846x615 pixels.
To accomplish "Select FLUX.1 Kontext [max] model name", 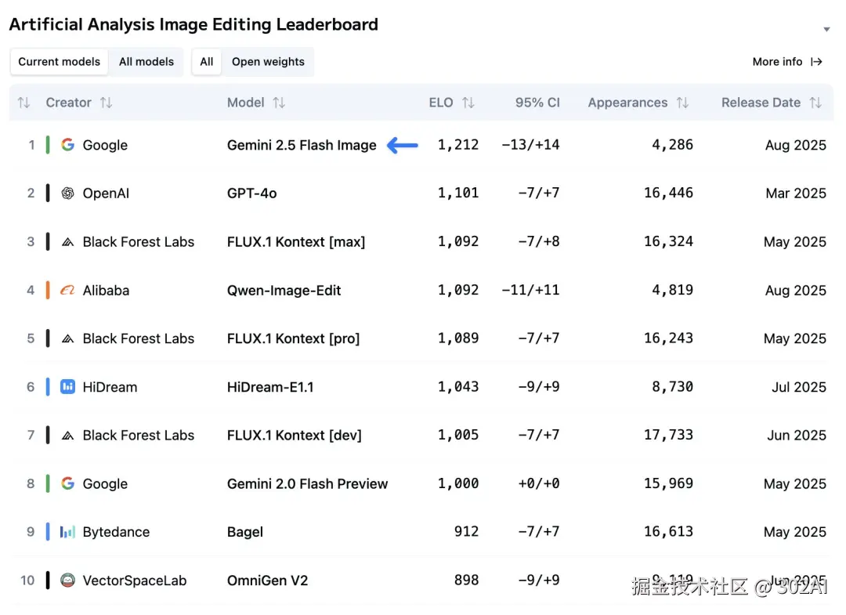I will (296, 241).
